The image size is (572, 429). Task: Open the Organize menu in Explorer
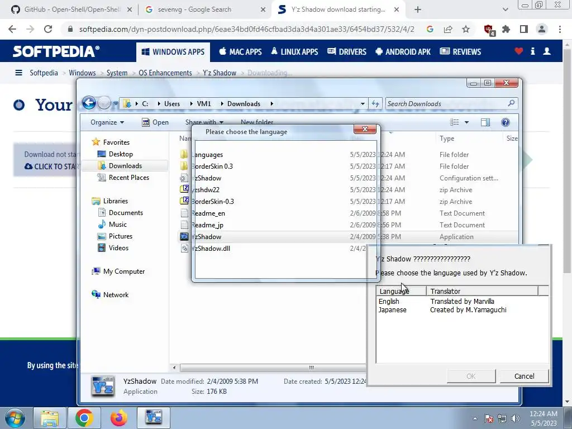pos(107,122)
